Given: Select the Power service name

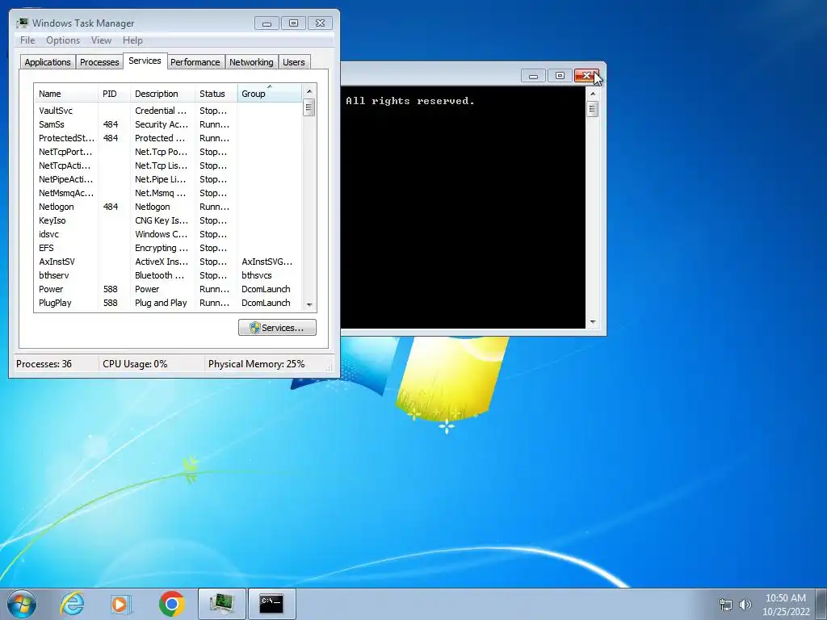Looking at the screenshot, I should (51, 289).
